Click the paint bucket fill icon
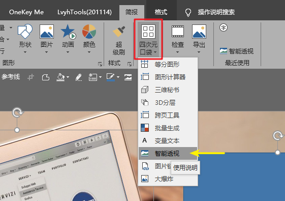The image size is (285, 201). click(x=60, y=77)
